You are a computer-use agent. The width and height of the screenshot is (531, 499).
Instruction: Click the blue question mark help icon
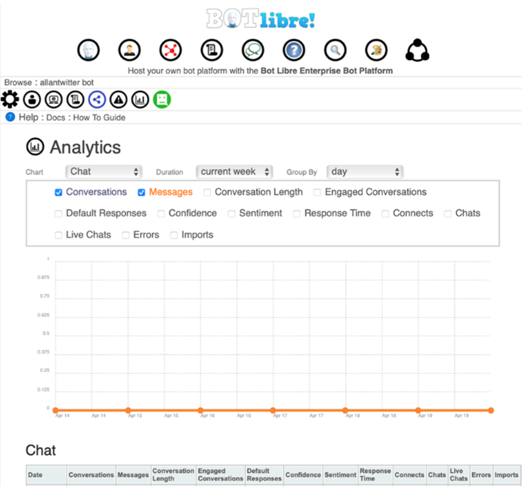[x=294, y=50]
